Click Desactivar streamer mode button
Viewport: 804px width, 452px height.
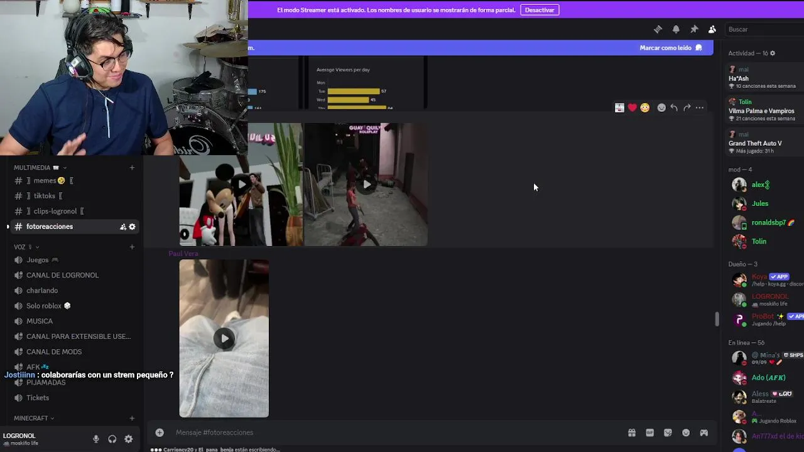pos(540,10)
